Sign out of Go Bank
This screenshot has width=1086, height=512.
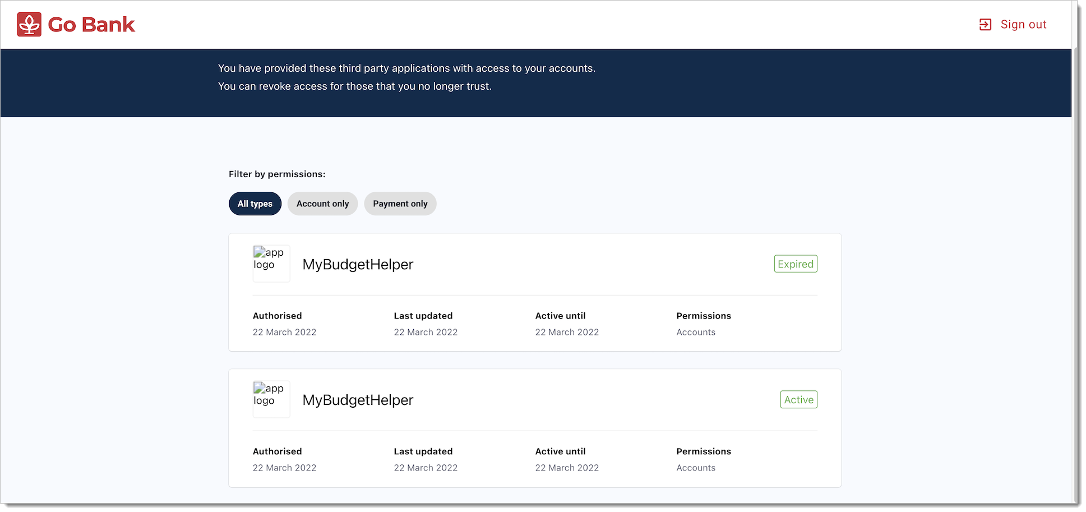[1023, 25]
